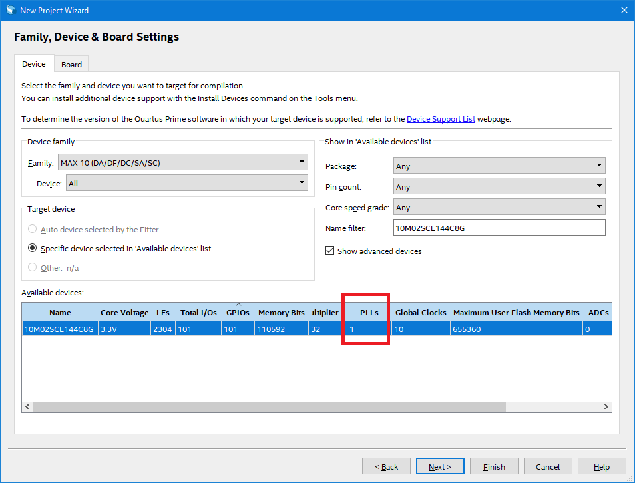Screen dimensions: 635x483
Task: Select the Device tab
Action: [34, 64]
